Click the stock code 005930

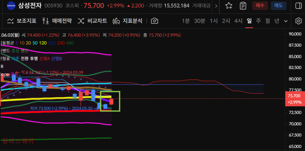tap(54, 6)
